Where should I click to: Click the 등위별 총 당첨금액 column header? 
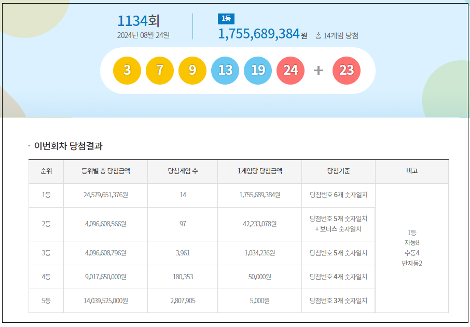point(106,171)
